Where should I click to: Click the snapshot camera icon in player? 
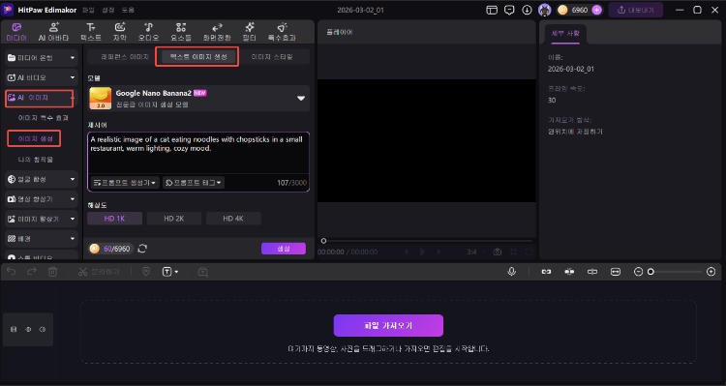[x=498, y=252]
